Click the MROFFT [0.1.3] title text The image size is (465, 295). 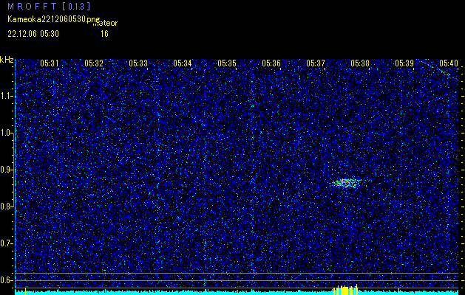pyautogui.click(x=49, y=6)
